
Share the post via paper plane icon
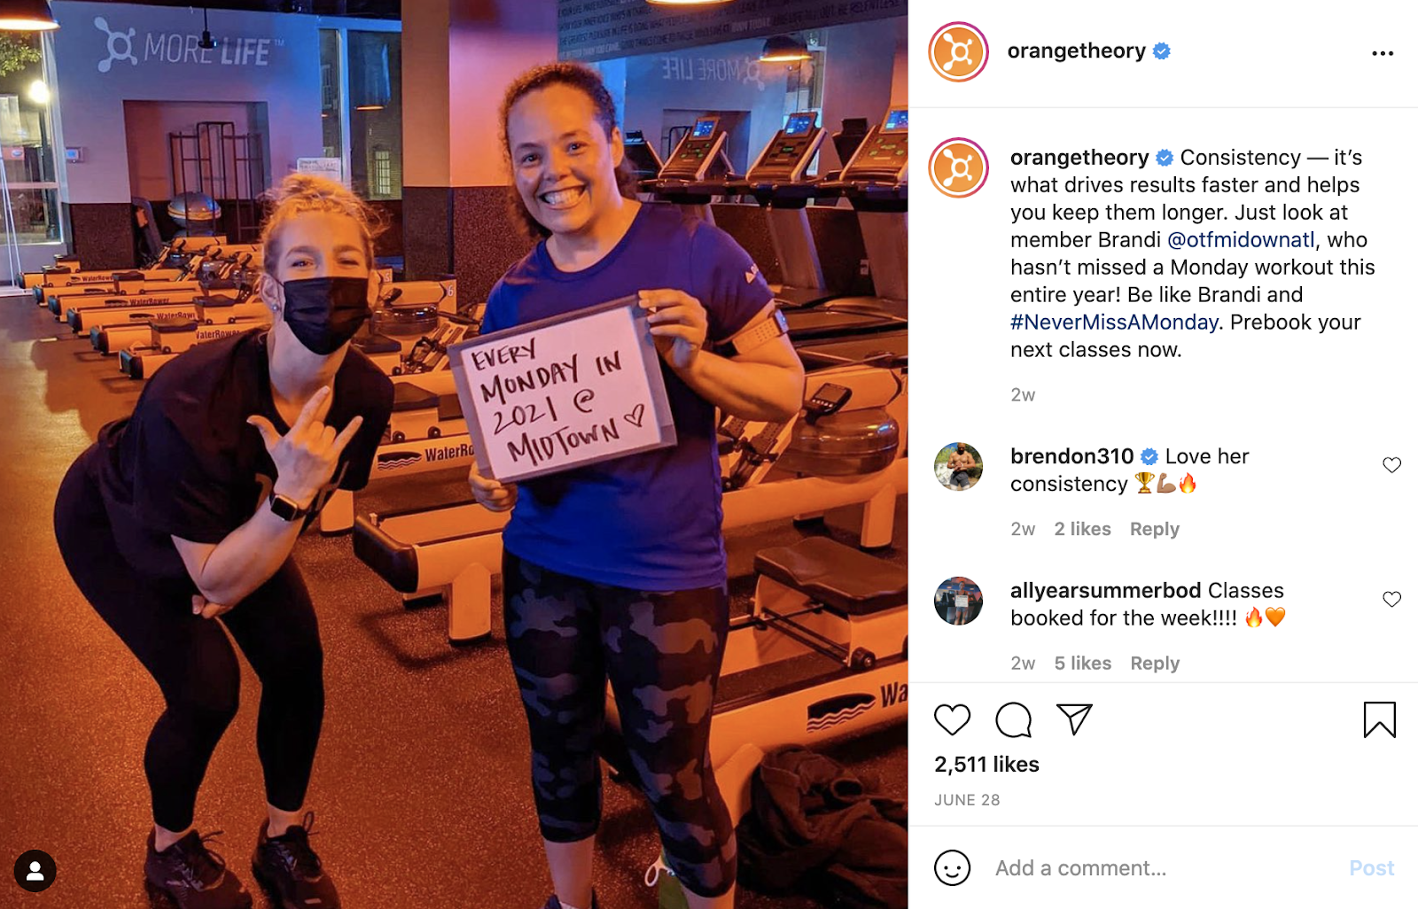pos(1074,719)
